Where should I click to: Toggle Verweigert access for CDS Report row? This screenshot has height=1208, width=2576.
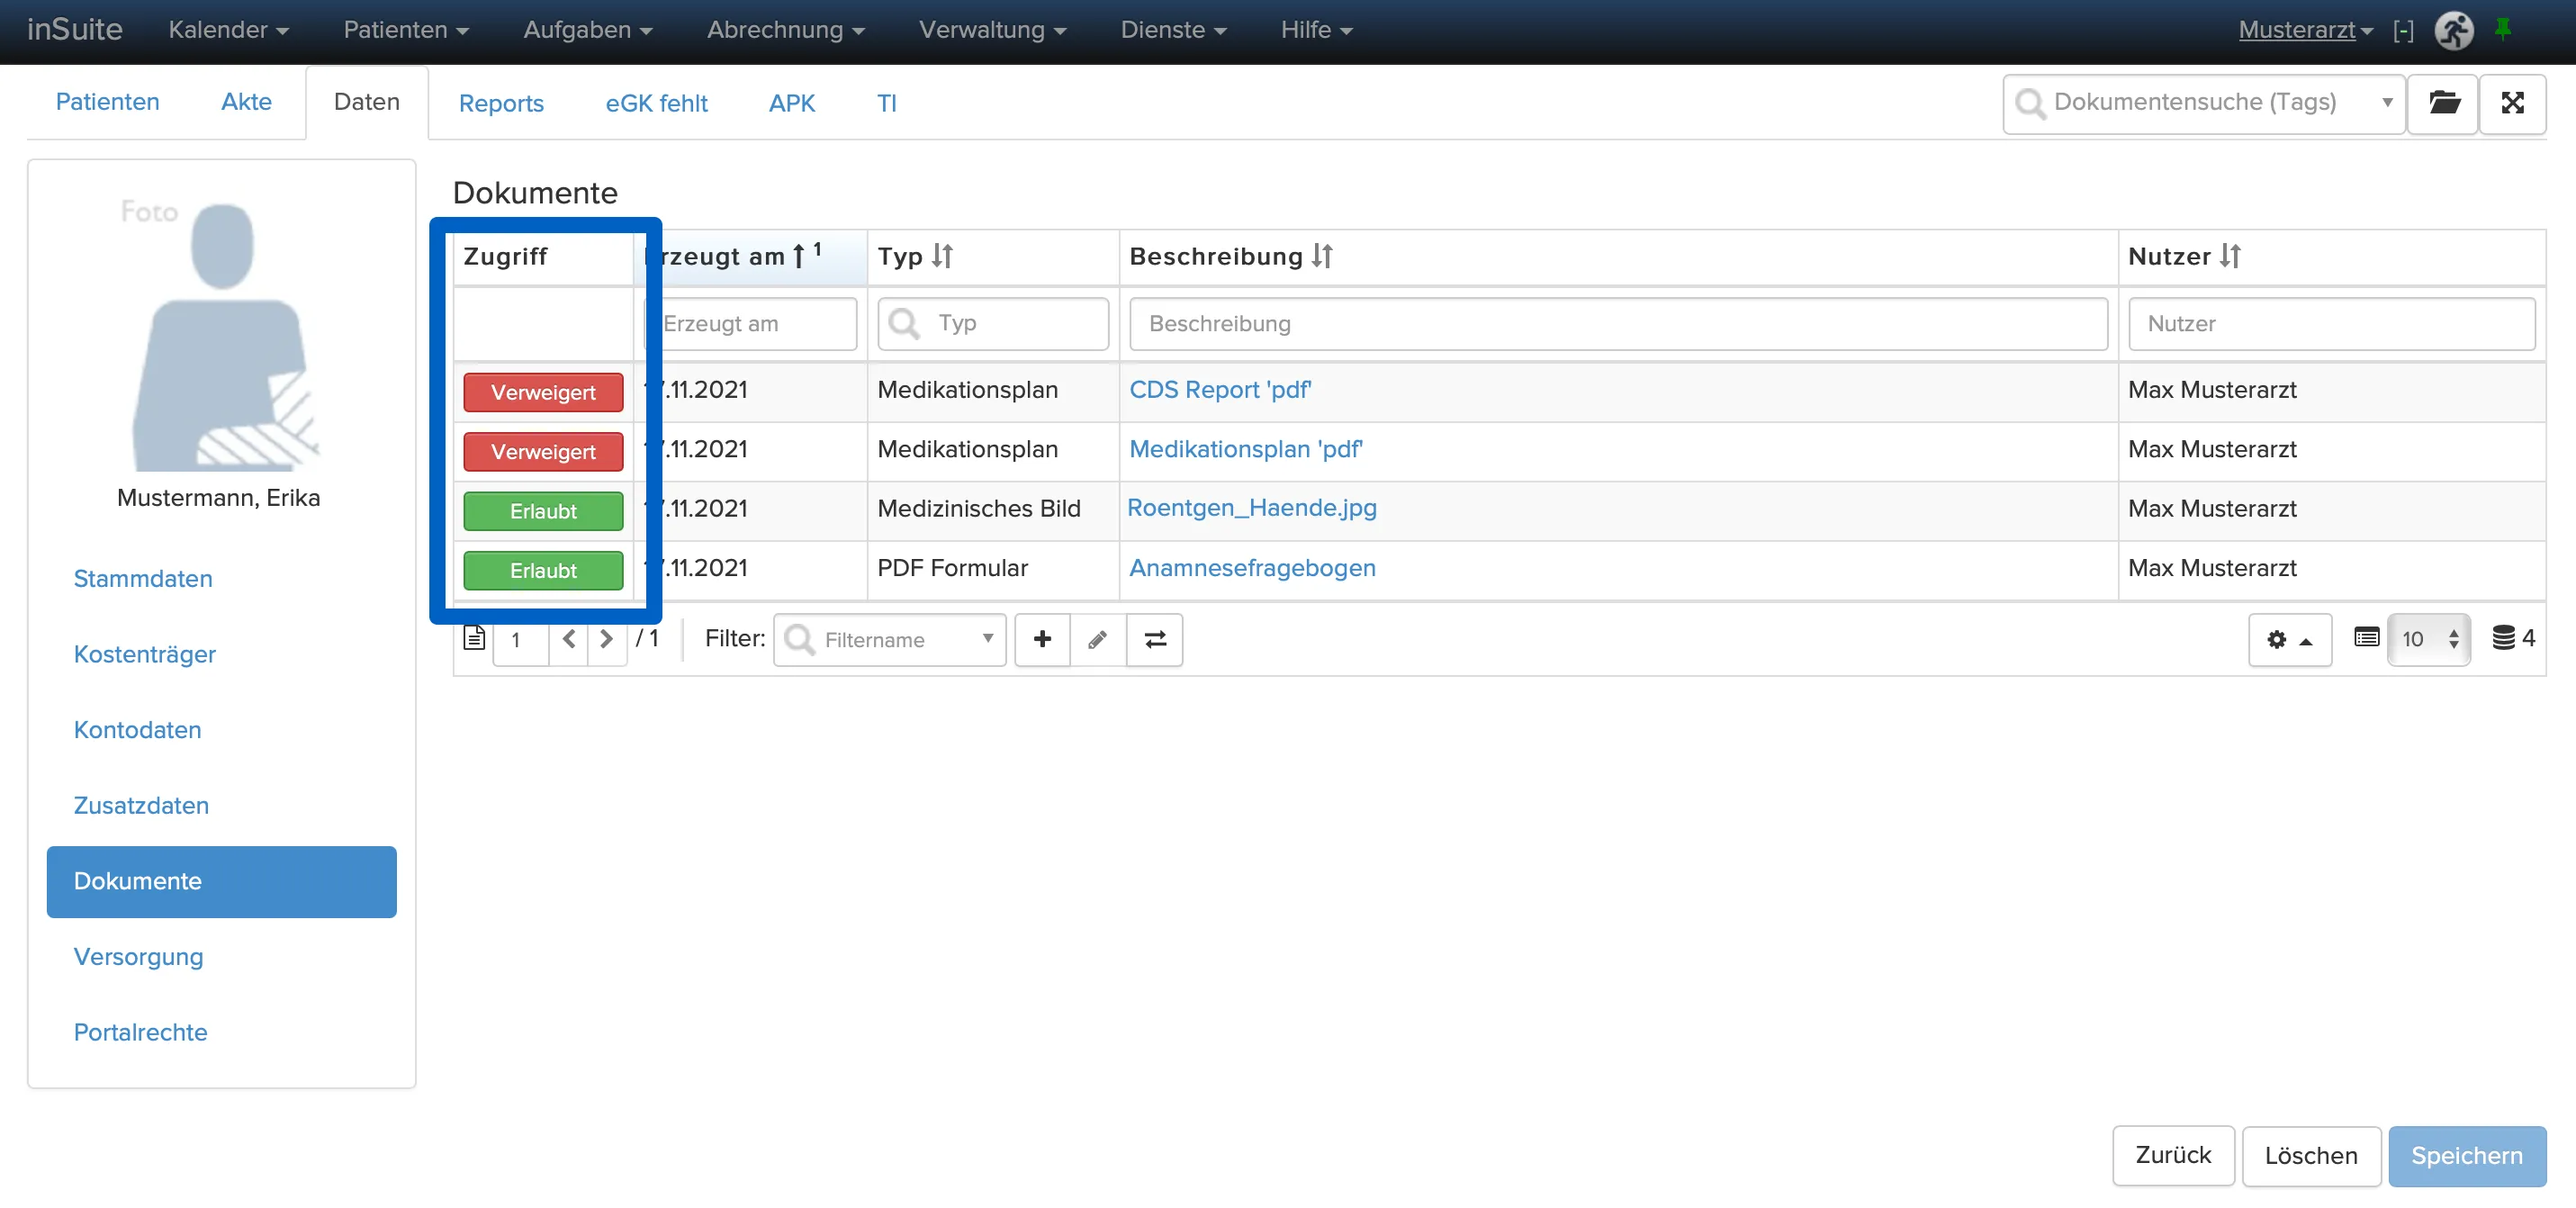click(543, 392)
